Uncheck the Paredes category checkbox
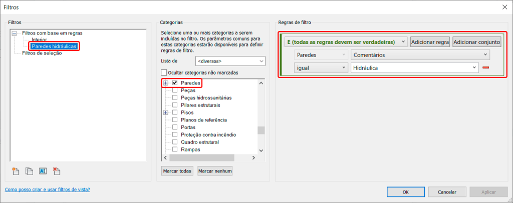Viewport: 513px width, 203px height. tap(175, 83)
